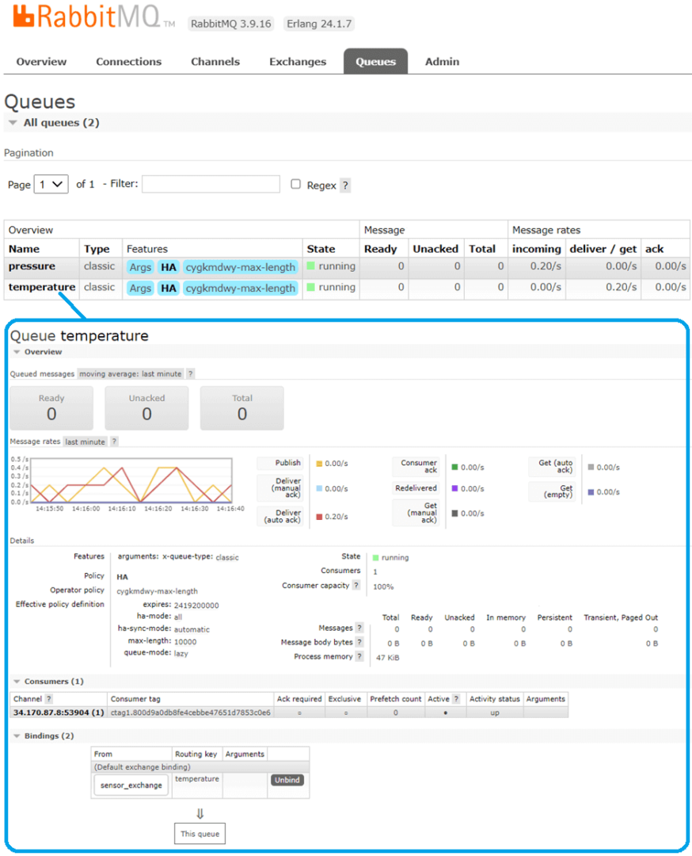Viewport: 692px width, 856px height.
Task: Open the sensor_exchange binding link
Action: click(131, 785)
